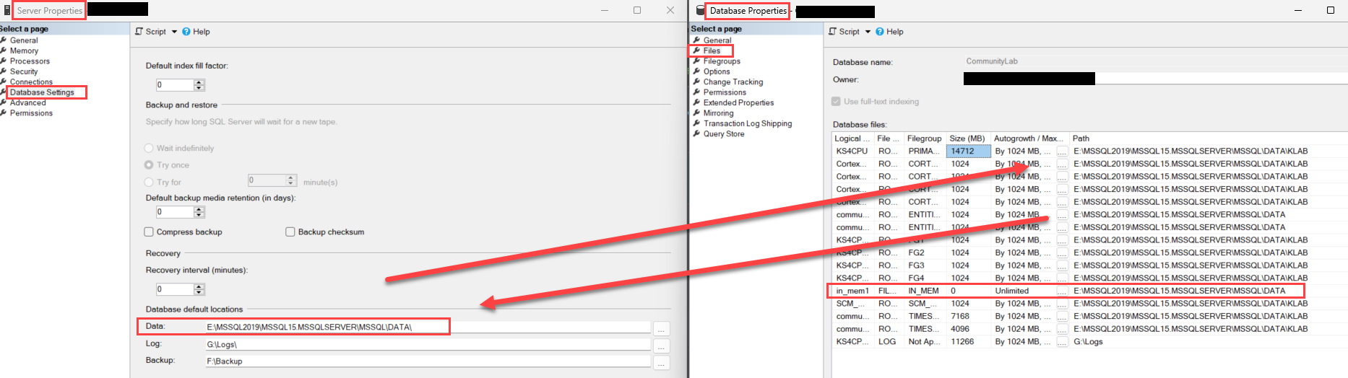Expand Script dropdown arrow in Database Properties
The width and height of the screenshot is (1348, 378).
click(x=868, y=32)
